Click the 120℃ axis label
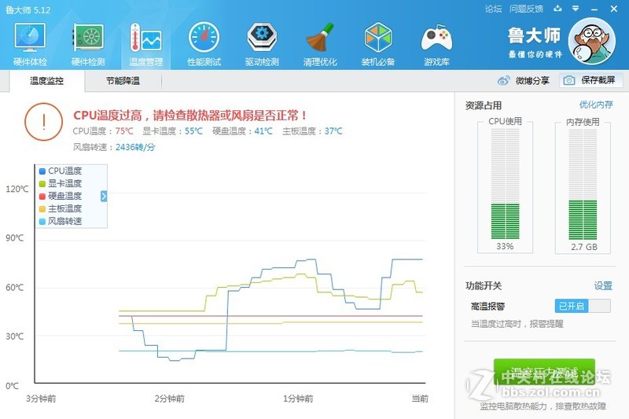 pos(17,189)
